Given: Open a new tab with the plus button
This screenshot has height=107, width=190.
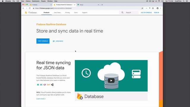Looking at the screenshot, I should pos(102,5).
